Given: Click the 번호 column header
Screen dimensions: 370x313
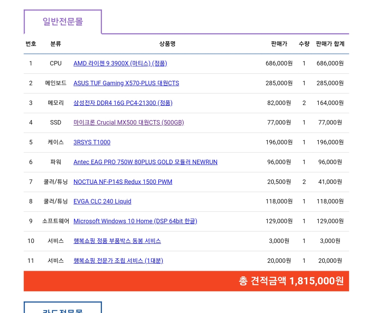Looking at the screenshot, I should [31, 44].
